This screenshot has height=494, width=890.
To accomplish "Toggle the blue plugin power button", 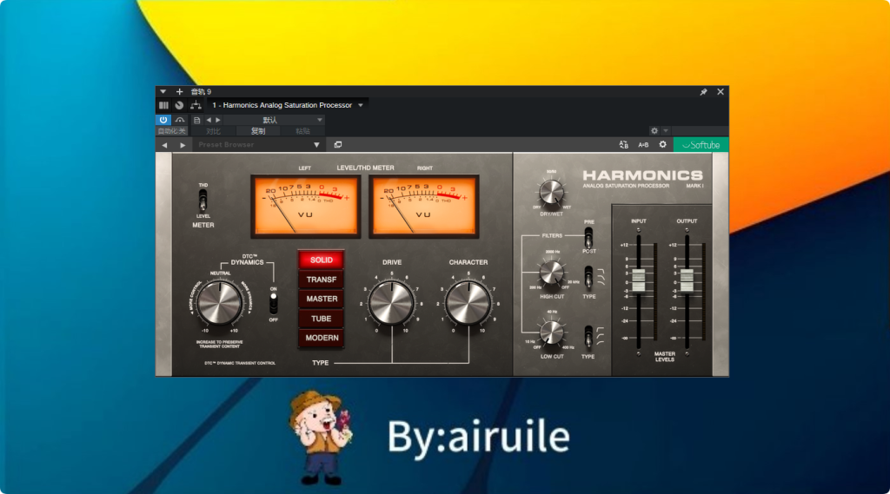I will [x=163, y=120].
